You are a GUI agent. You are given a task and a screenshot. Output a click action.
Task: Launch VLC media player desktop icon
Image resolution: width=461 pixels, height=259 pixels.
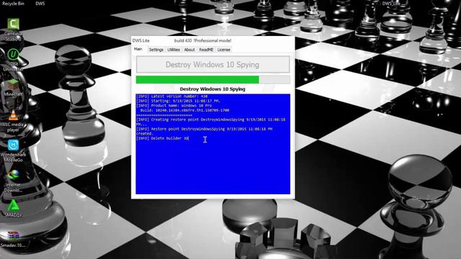(13, 121)
